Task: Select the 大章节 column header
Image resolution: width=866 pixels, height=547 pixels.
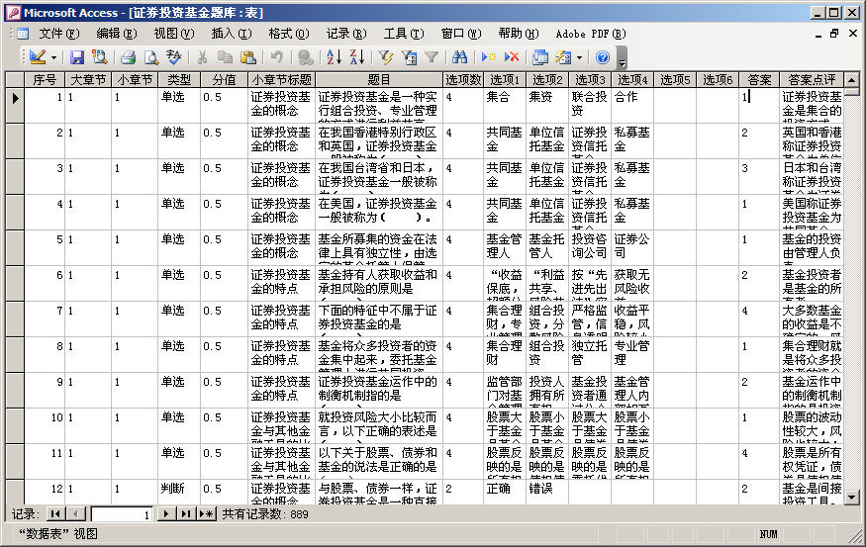Action: pos(88,80)
